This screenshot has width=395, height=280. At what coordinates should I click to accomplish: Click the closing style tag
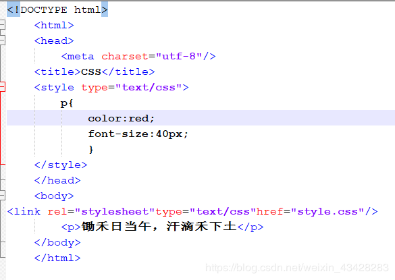point(61,165)
